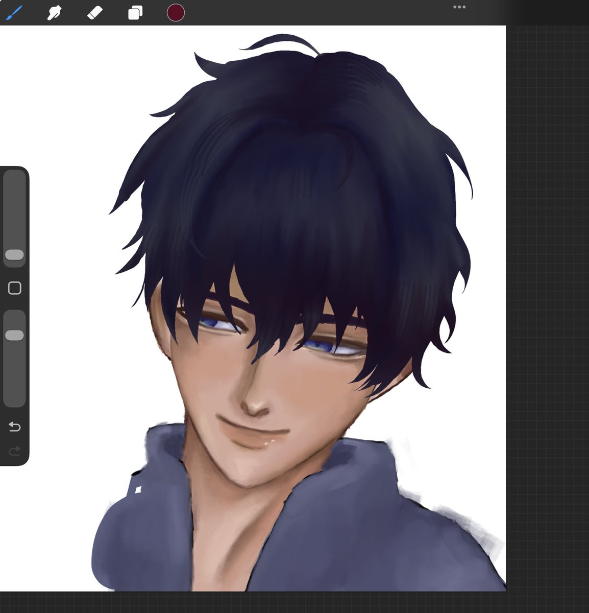The image size is (589, 613).
Task: Redo the last undone action
Action: (x=15, y=451)
